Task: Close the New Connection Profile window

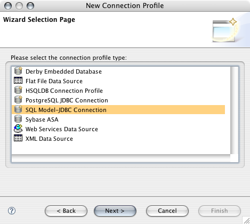Action: (8, 6)
